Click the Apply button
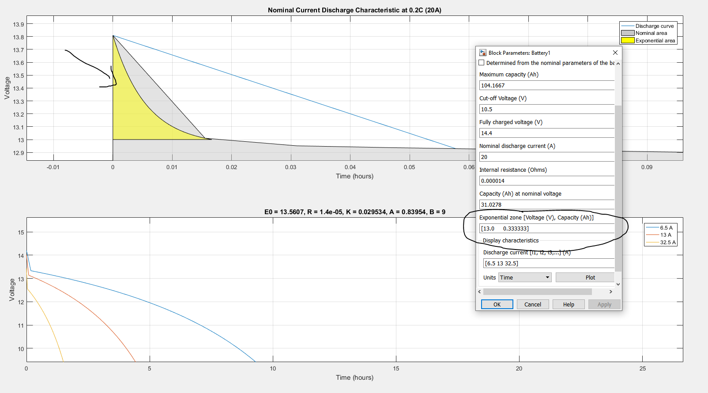 [604, 304]
